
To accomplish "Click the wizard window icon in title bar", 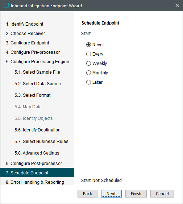I will (6, 5).
